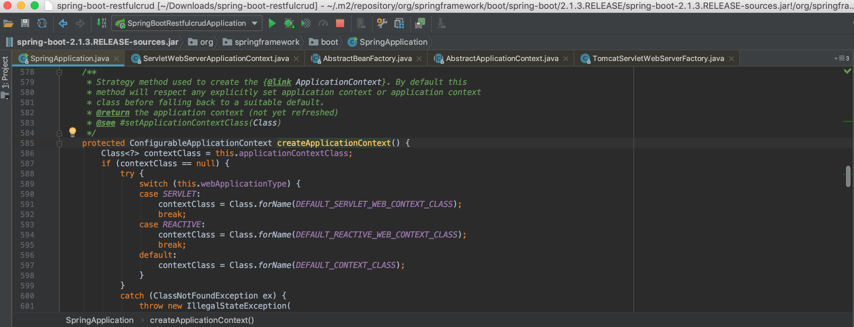Click the @see Javadoc tag
Image resolution: width=854 pixels, height=327 pixels.
point(106,123)
